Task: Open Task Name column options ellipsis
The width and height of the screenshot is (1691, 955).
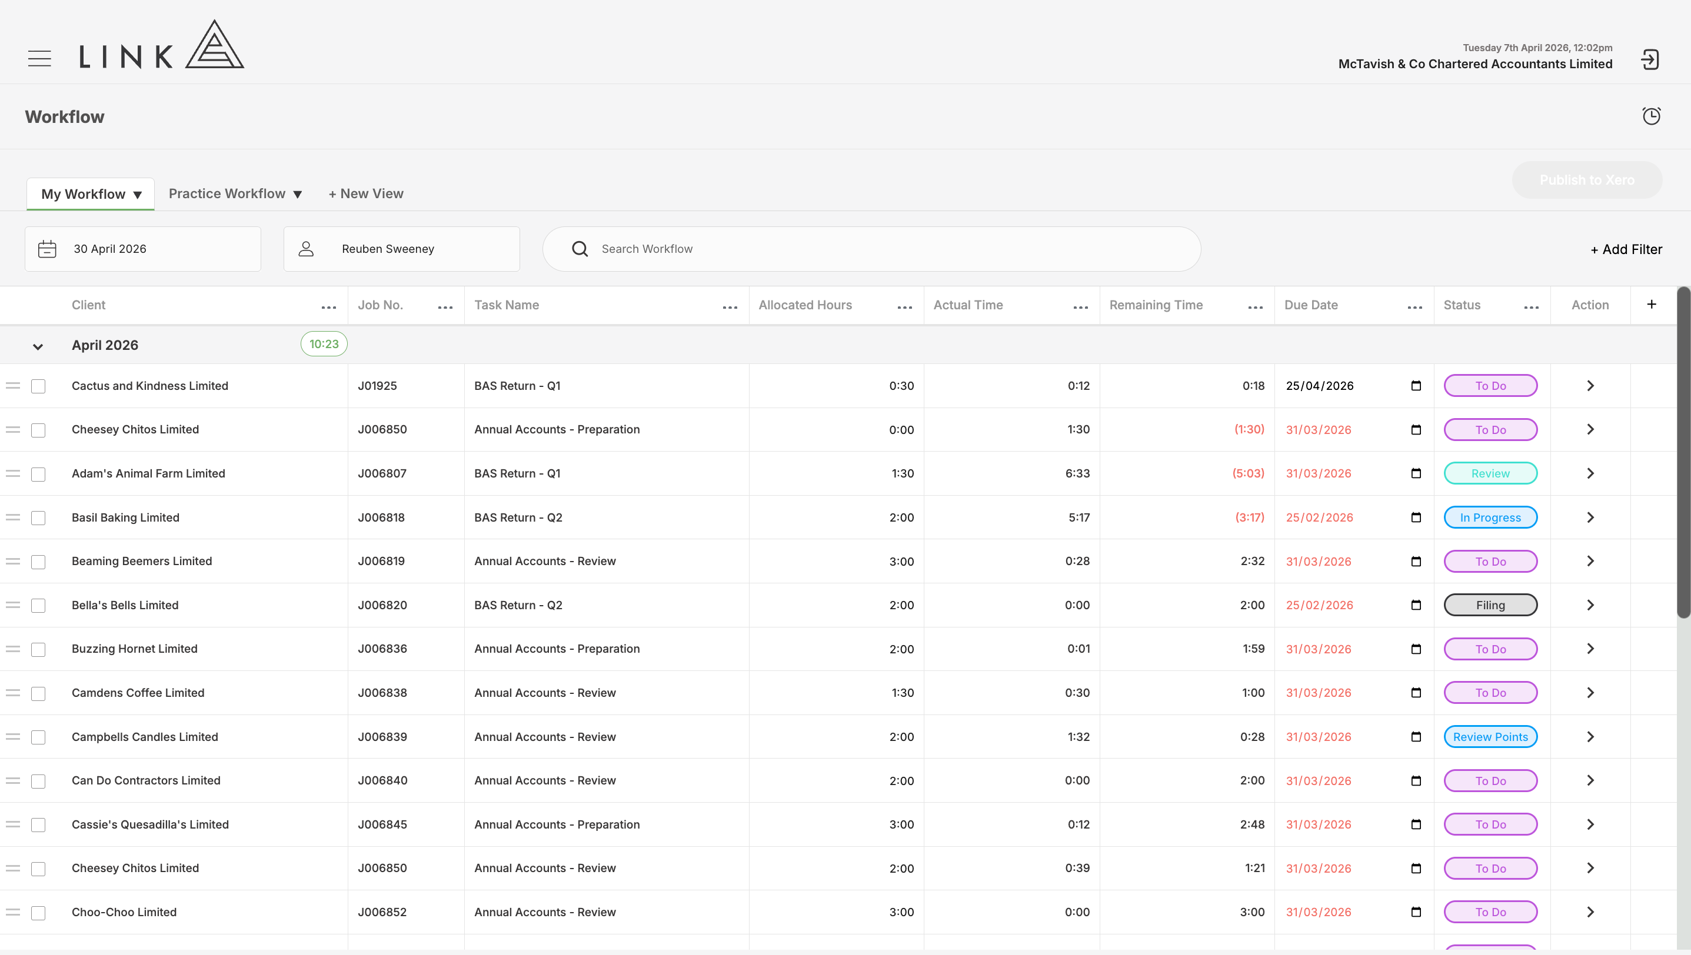Action: click(730, 307)
